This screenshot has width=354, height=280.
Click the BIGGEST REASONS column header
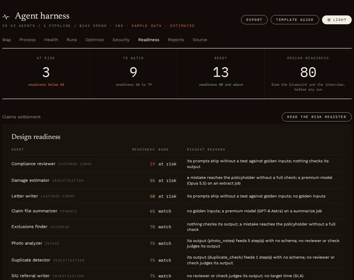tap(206, 149)
